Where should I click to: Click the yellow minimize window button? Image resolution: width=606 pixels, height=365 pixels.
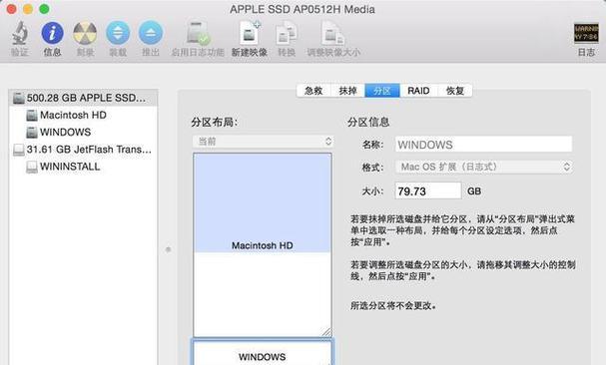point(28,9)
